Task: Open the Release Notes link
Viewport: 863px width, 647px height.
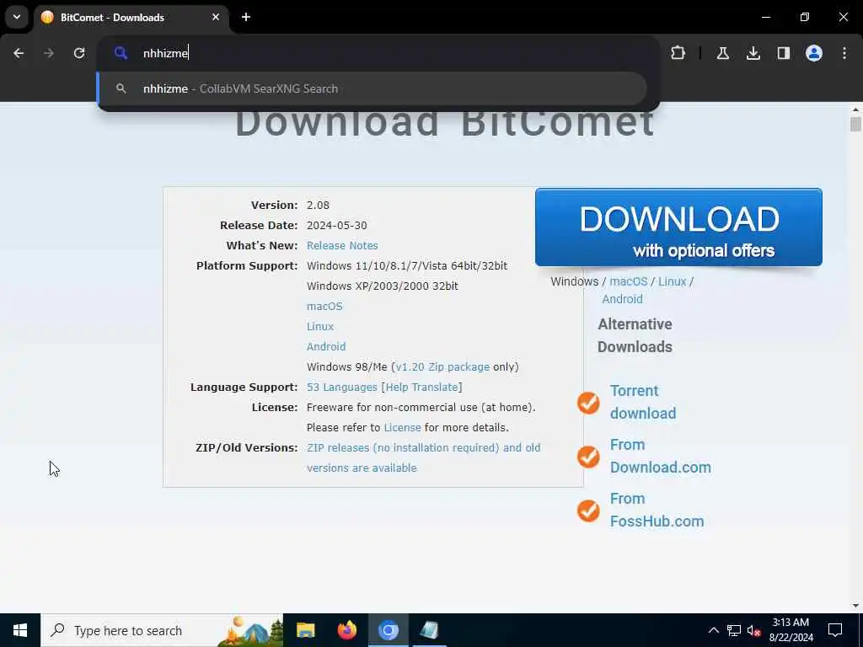Action: pyautogui.click(x=342, y=245)
